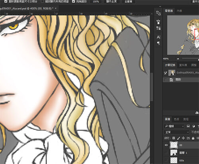
Task: Close the Alucard.psd document tab
Action: [x=56, y=8]
